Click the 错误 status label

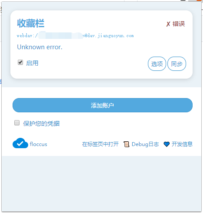point(179,24)
